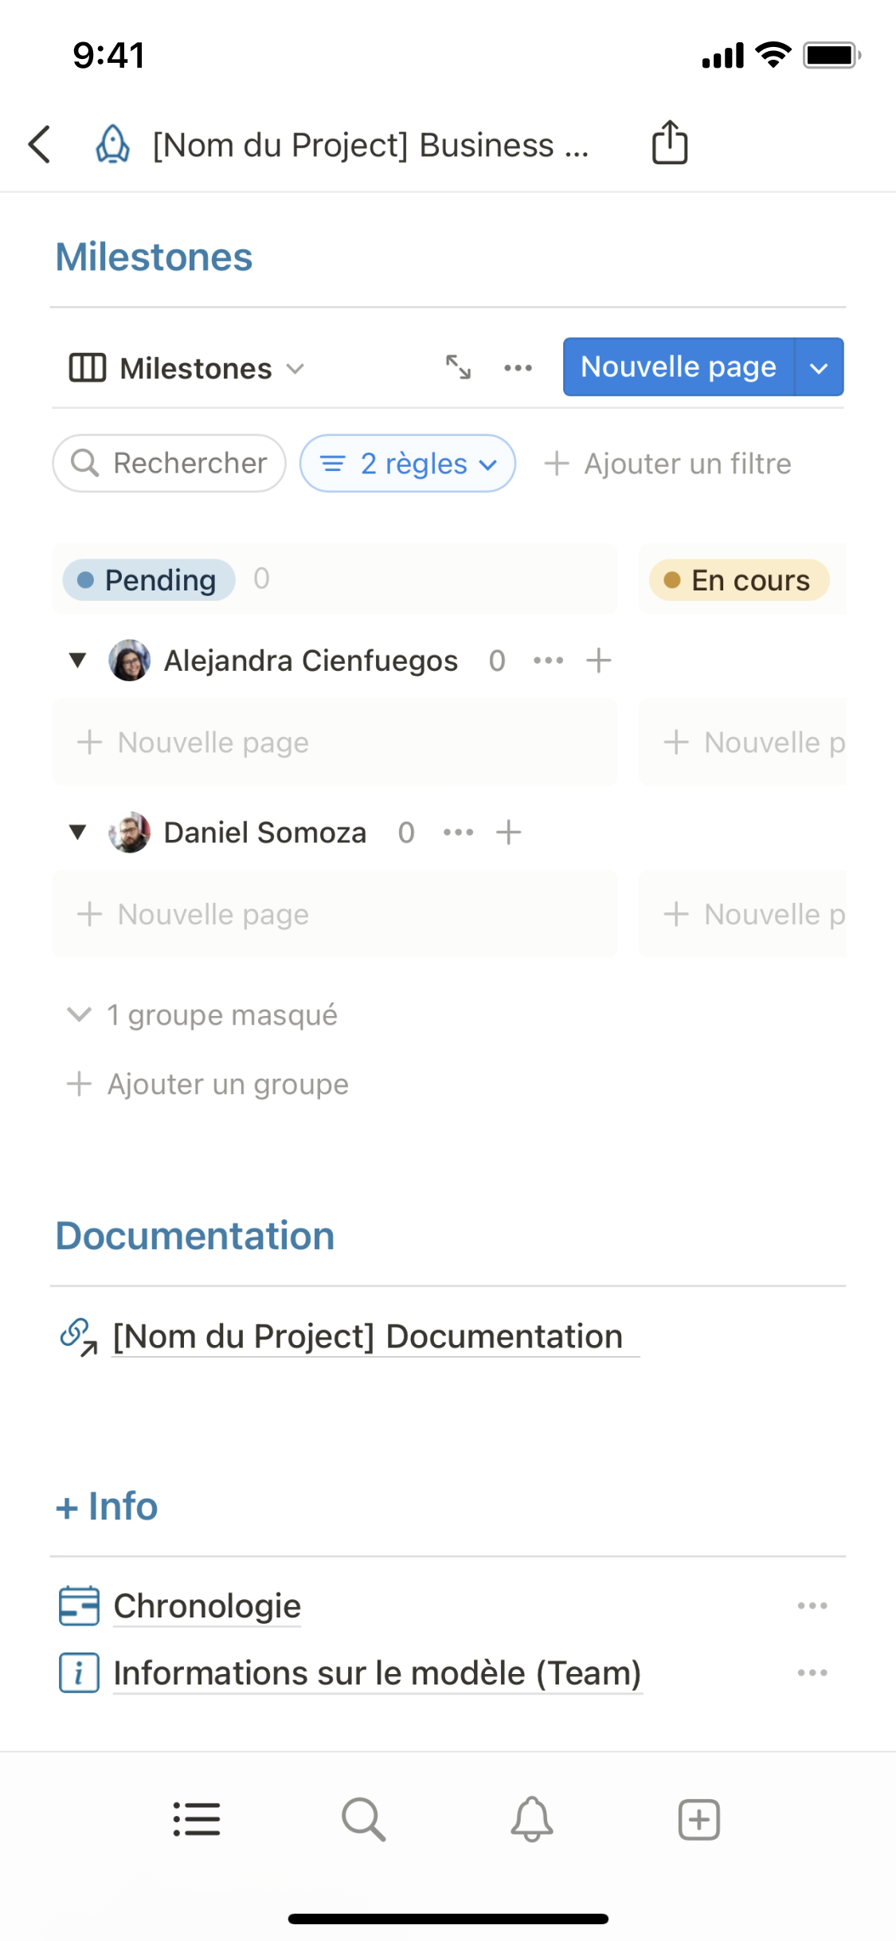Create new page from bottom plus icon
The image size is (896, 1941).
tap(698, 1820)
